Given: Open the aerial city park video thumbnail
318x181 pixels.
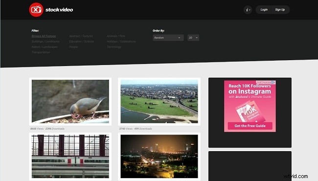Looking at the screenshot, I should click(159, 102).
